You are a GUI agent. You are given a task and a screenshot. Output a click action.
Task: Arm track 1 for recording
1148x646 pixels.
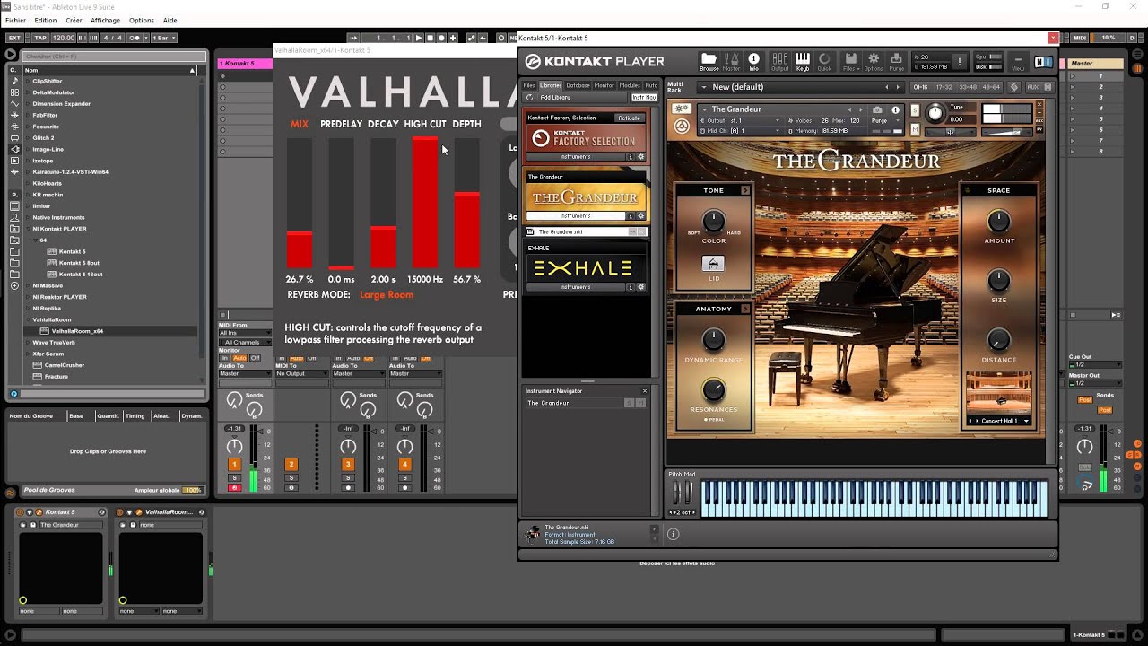[x=234, y=488]
